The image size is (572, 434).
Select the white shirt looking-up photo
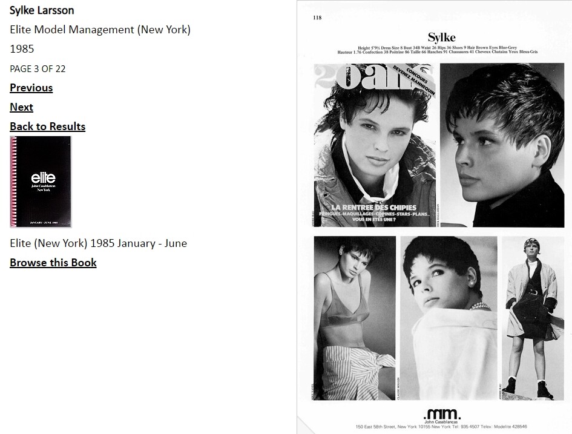pyautogui.click(x=449, y=318)
